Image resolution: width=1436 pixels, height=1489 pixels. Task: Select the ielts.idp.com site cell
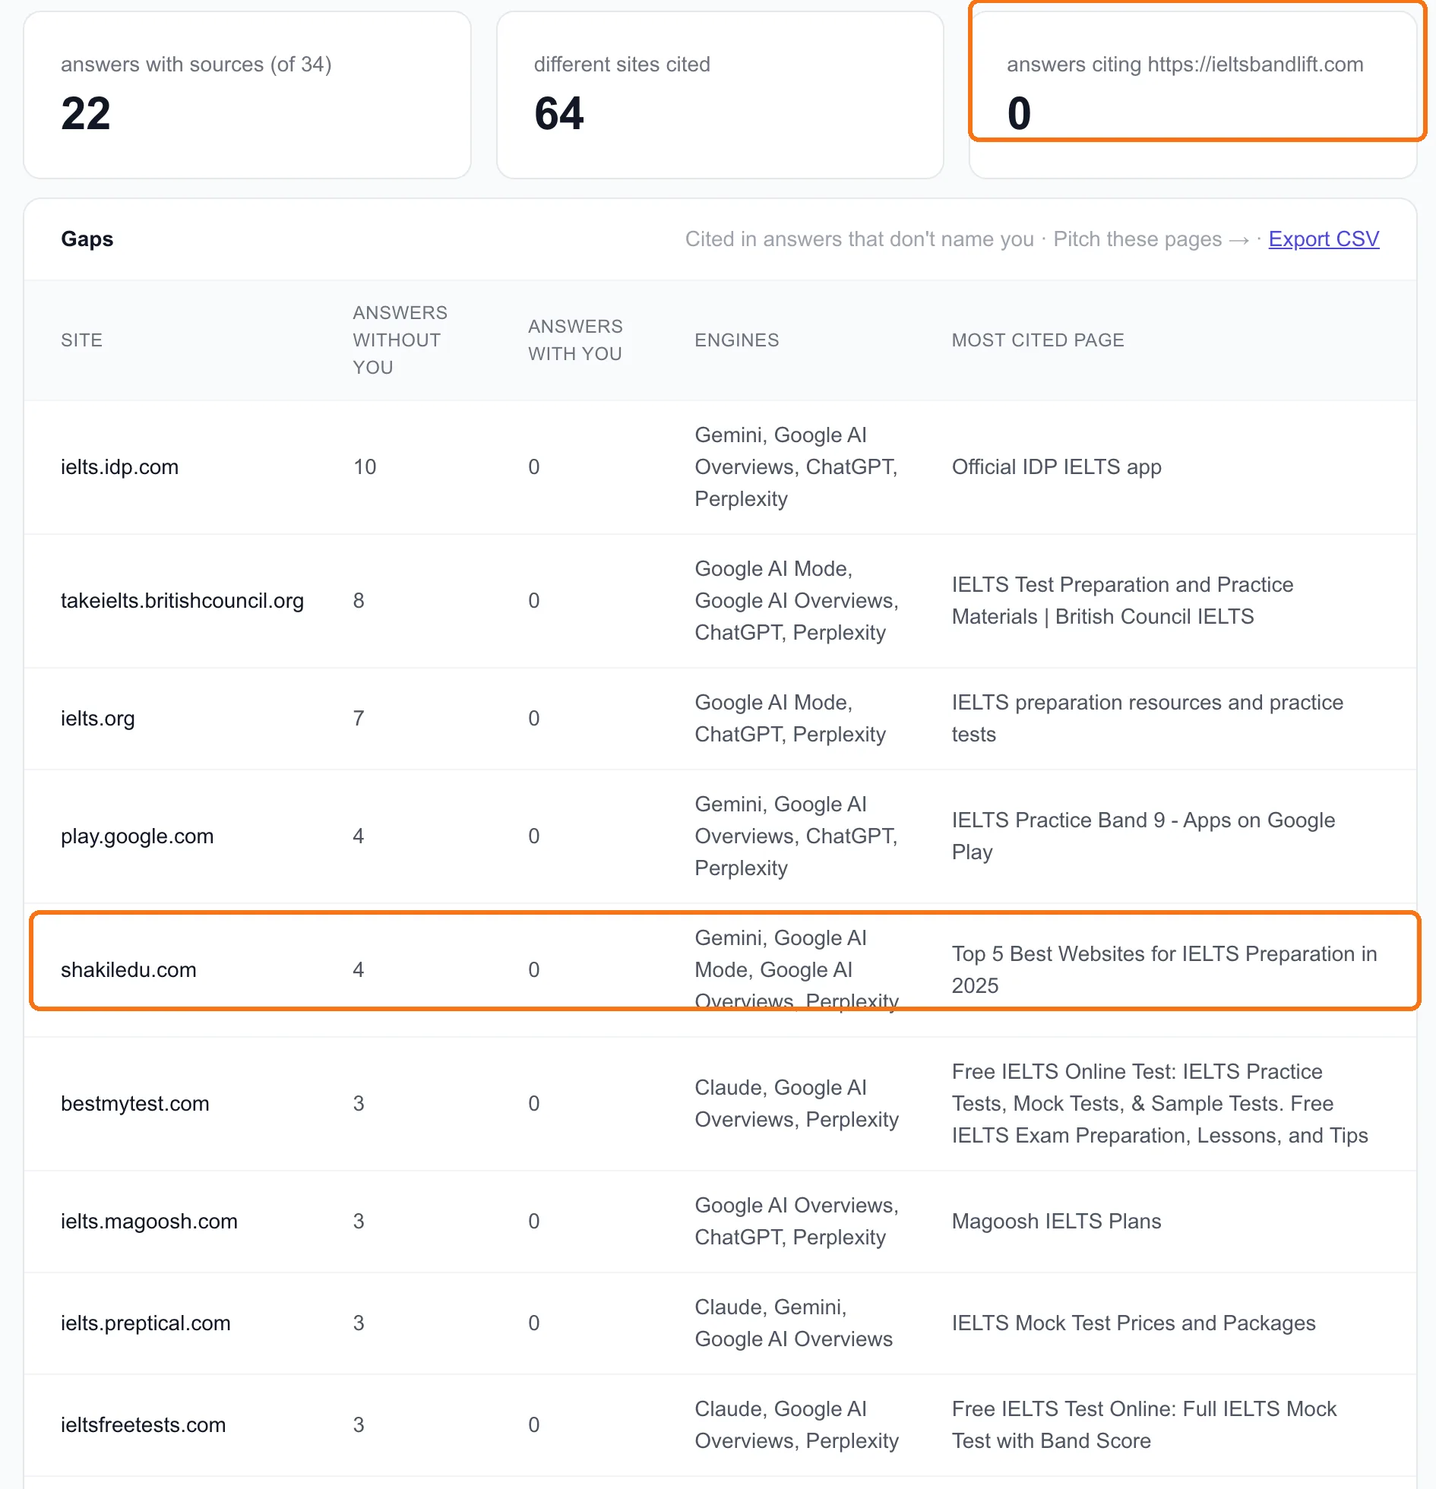(119, 466)
